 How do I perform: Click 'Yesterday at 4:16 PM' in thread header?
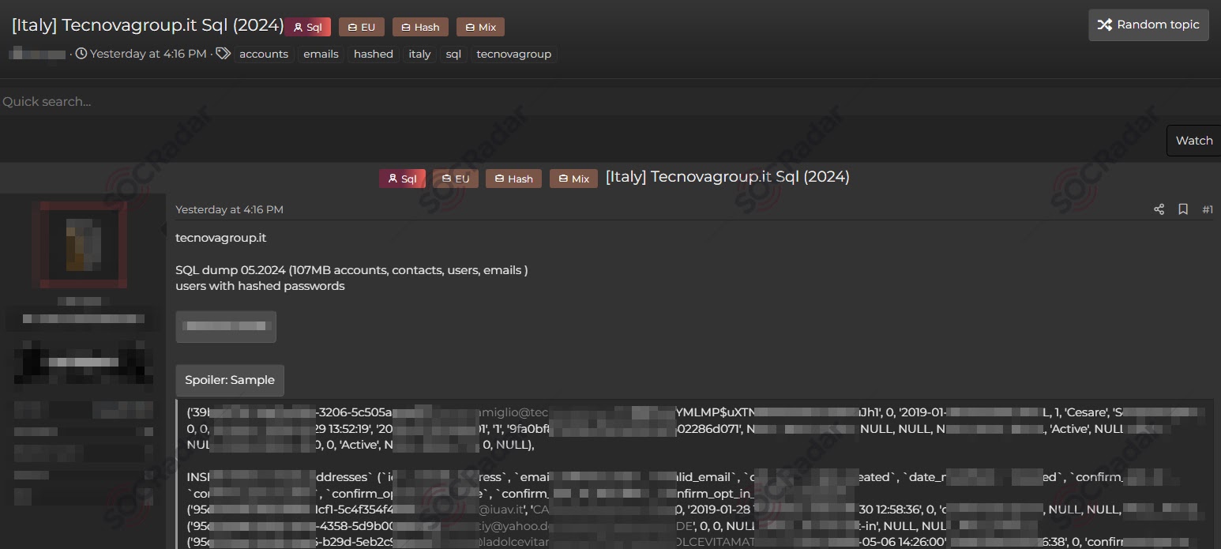coord(148,54)
